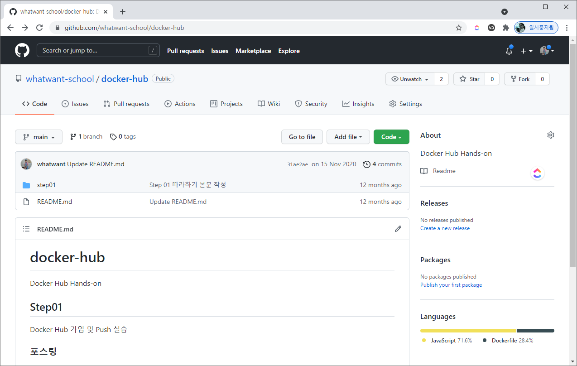577x366 pixels.
Task: Click the Go to file button
Action: (302, 137)
